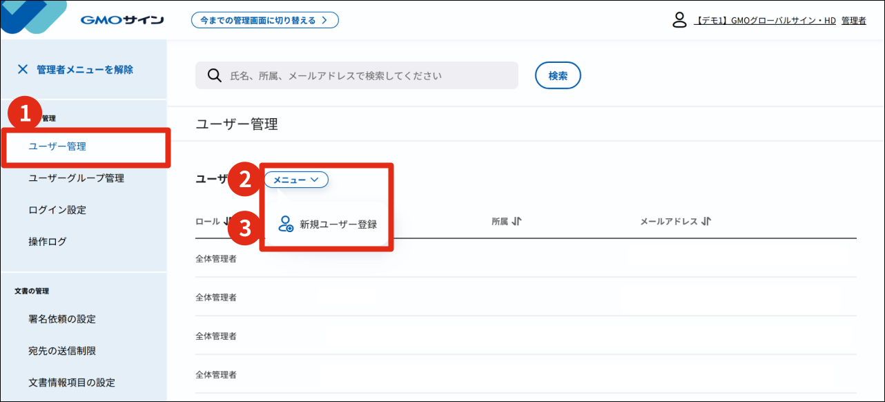Click the X icon beside 管理者メニューを解除
Screen dimensions: 885x402
[23, 69]
